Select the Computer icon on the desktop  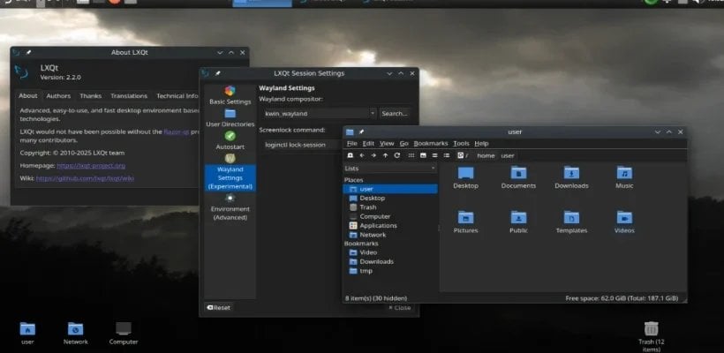pos(124,334)
